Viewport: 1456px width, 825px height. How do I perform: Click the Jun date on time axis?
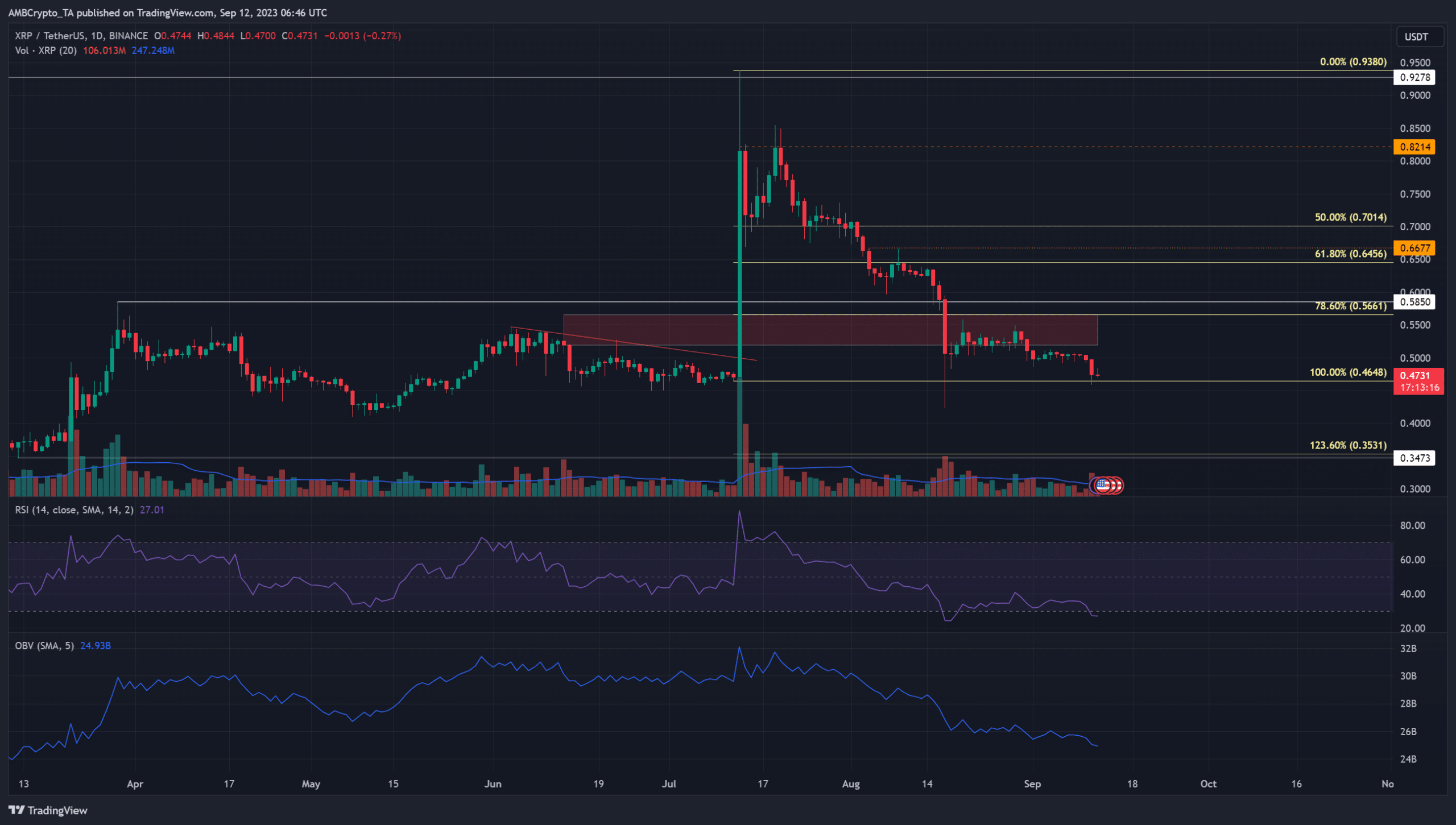pyautogui.click(x=493, y=784)
